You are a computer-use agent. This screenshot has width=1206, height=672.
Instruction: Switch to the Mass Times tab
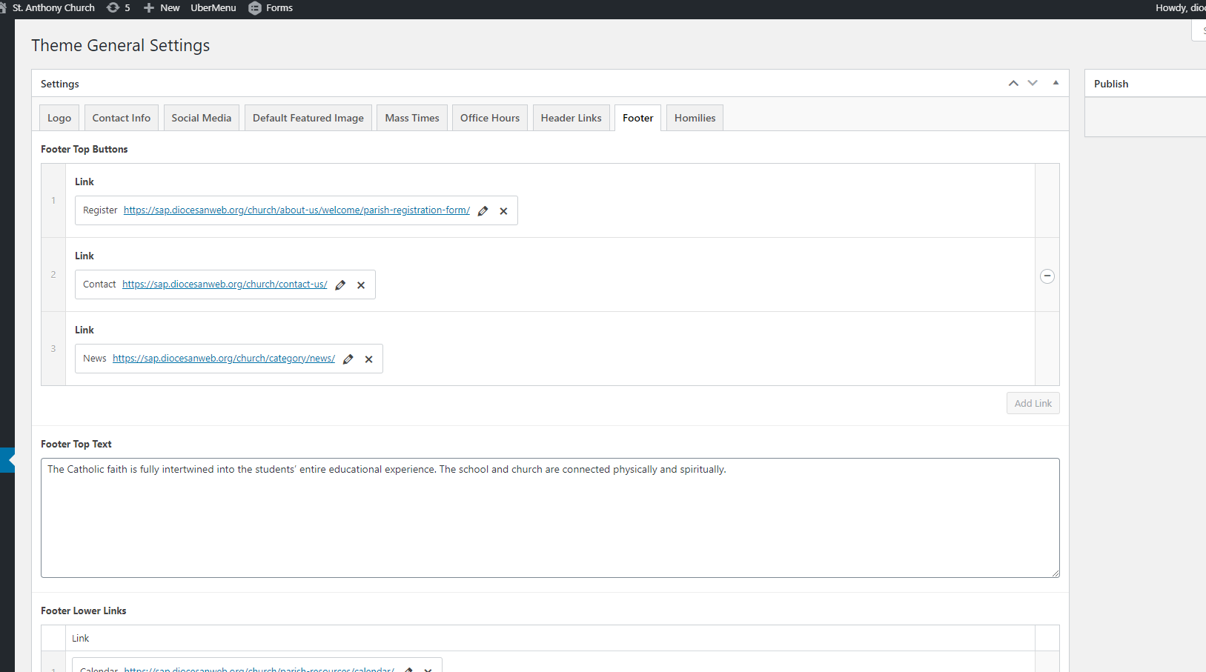tap(411, 118)
